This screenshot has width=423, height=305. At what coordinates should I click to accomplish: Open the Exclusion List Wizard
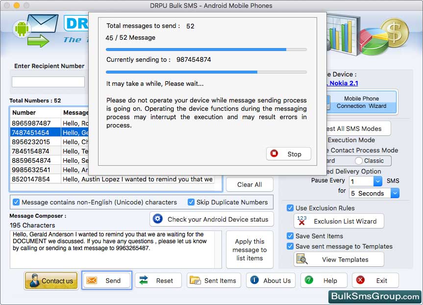pos(339,221)
